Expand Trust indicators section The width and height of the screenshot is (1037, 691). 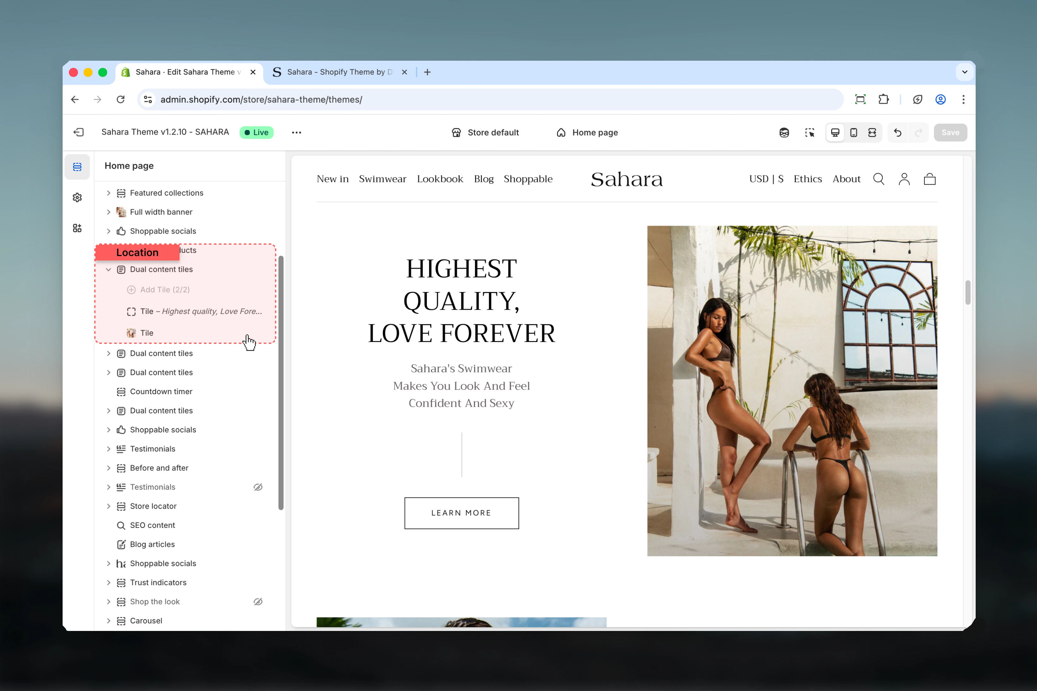click(x=108, y=583)
